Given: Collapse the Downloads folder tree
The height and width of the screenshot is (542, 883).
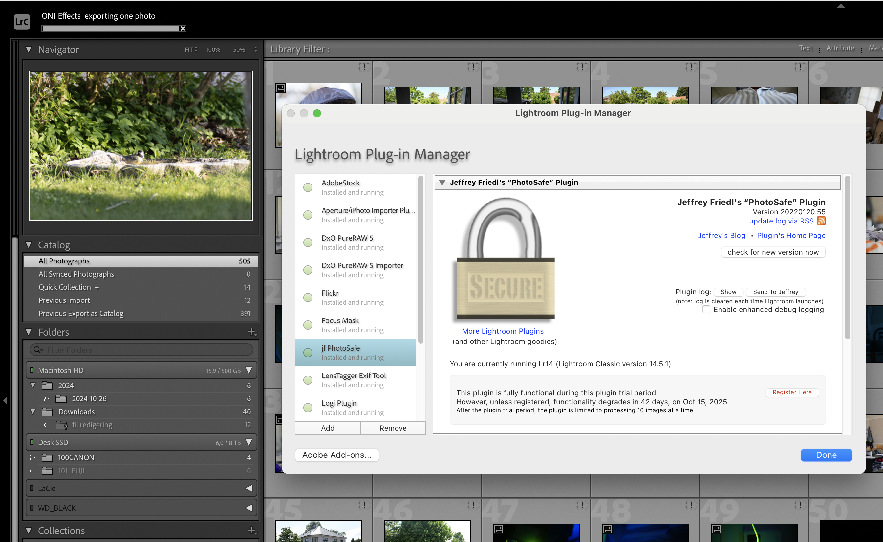Looking at the screenshot, I should pyautogui.click(x=33, y=412).
